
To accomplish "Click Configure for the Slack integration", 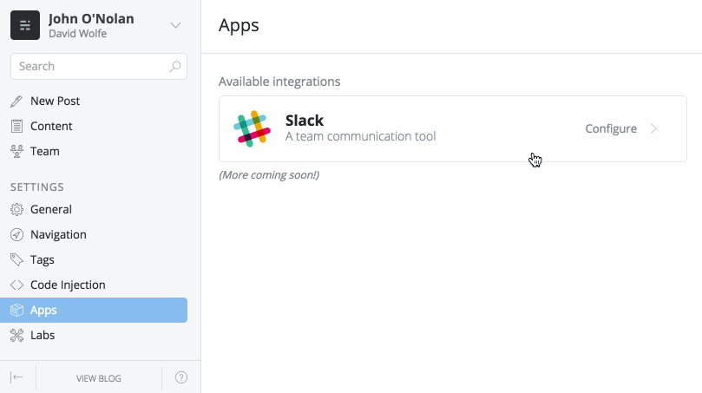I will pyautogui.click(x=611, y=128).
